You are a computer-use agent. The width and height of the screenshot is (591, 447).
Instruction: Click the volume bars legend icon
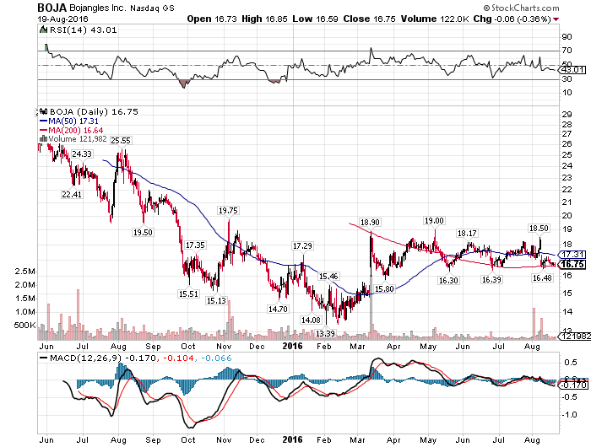43,139
